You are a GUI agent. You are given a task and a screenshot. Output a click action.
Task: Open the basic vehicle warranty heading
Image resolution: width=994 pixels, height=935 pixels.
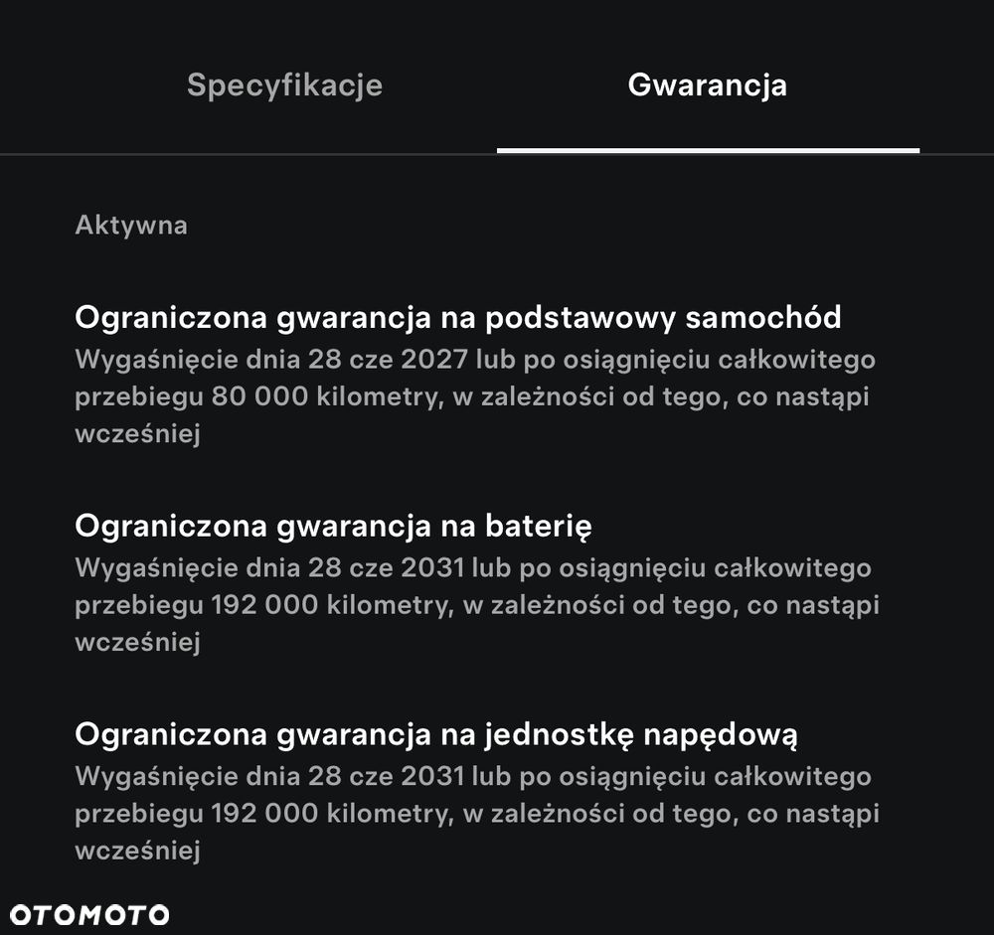coord(457,317)
